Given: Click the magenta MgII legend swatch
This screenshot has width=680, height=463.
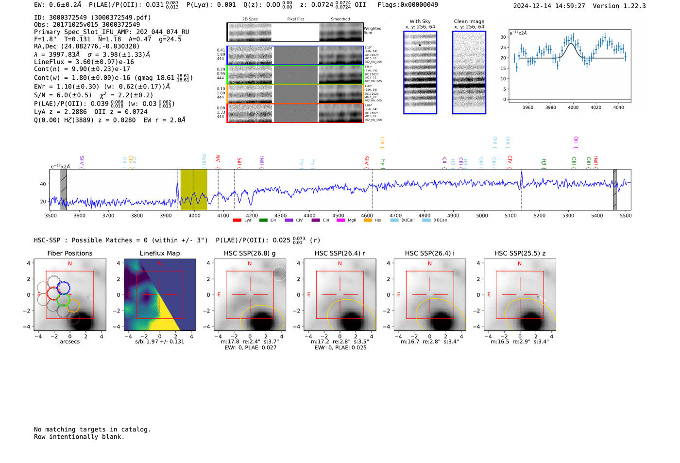Looking at the screenshot, I should [x=340, y=220].
